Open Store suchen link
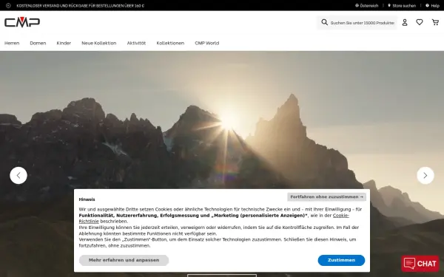This screenshot has width=444, height=277. point(402,6)
